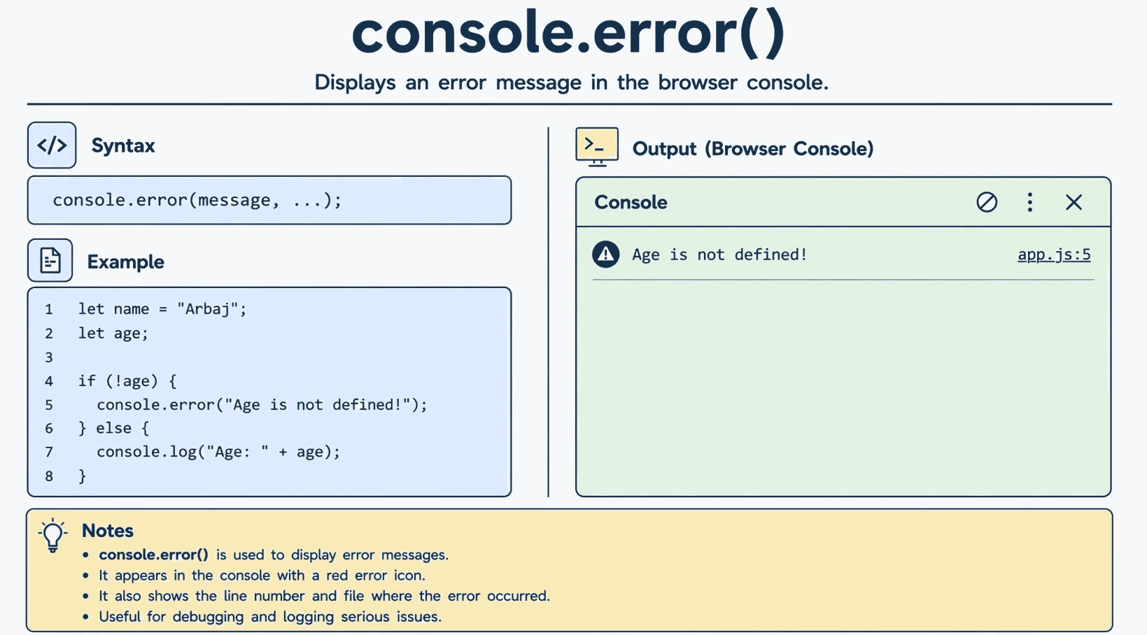
Task: Click the bold console.error() note text
Action: point(153,555)
